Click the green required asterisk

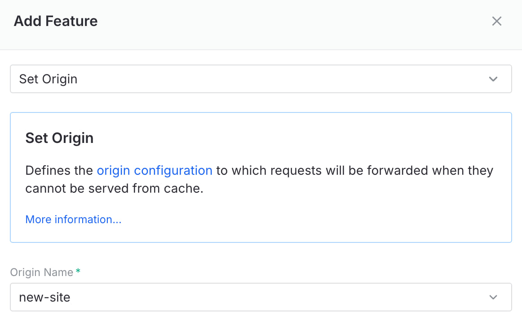click(78, 272)
